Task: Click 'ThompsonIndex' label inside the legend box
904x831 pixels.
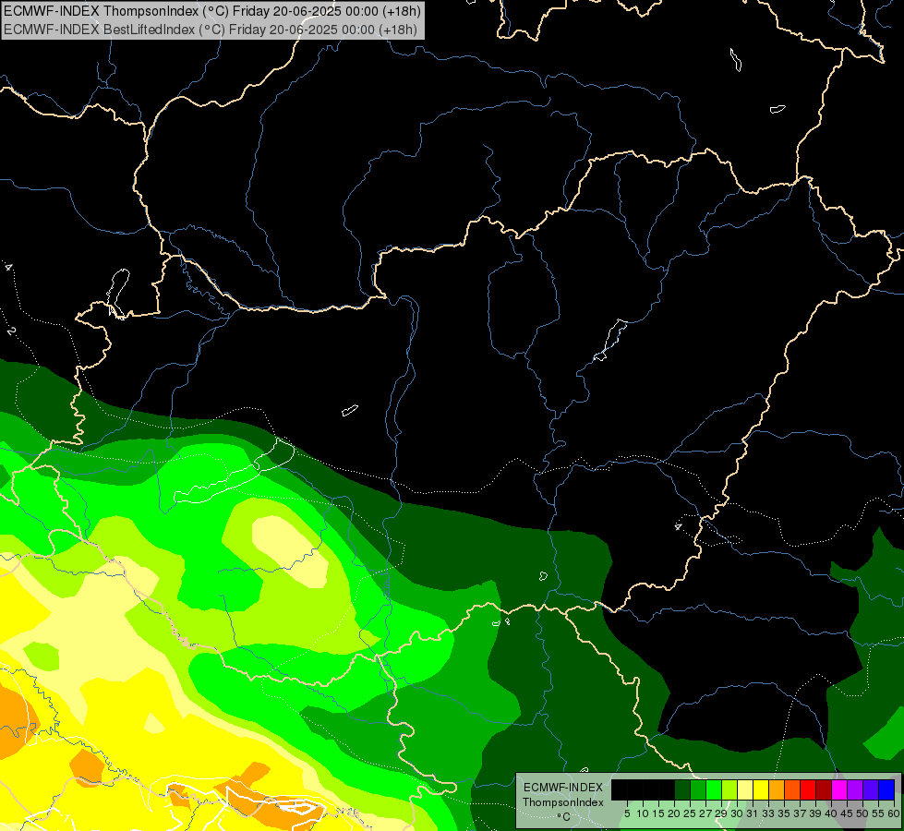Action: tap(563, 802)
